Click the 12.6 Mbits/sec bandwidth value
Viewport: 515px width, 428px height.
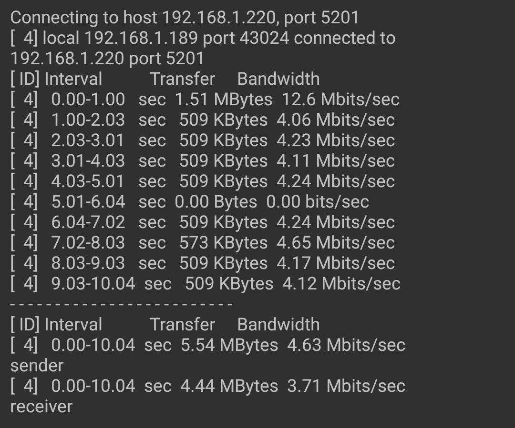click(340, 100)
